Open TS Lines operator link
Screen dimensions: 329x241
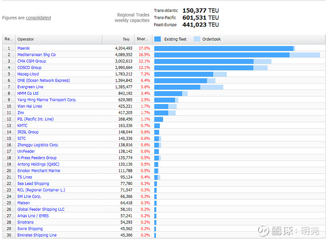pyautogui.click(x=25, y=177)
